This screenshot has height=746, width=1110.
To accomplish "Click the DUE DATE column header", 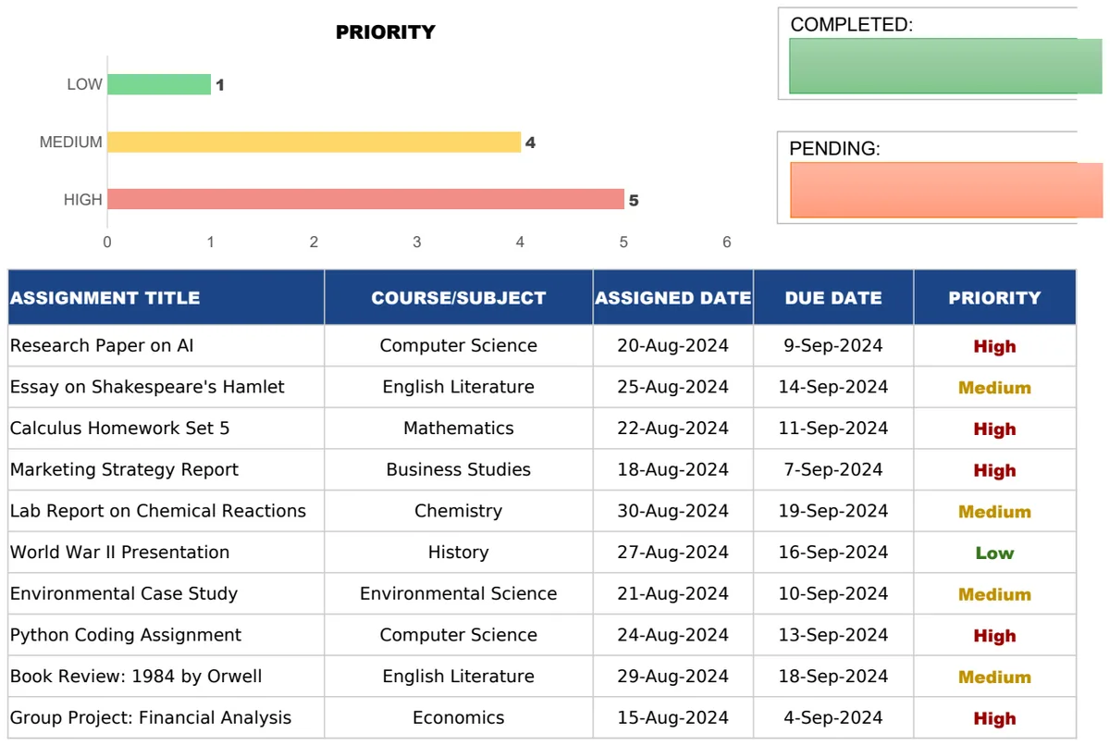I will pyautogui.click(x=833, y=297).
